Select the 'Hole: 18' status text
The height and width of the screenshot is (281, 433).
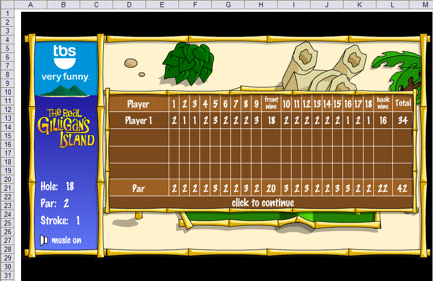[x=58, y=186]
